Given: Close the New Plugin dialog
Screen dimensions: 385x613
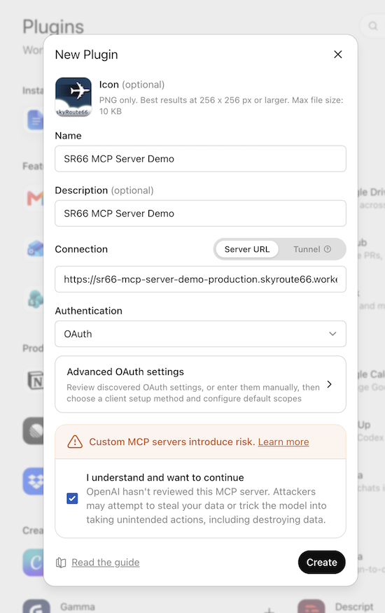Looking at the screenshot, I should tap(338, 55).
